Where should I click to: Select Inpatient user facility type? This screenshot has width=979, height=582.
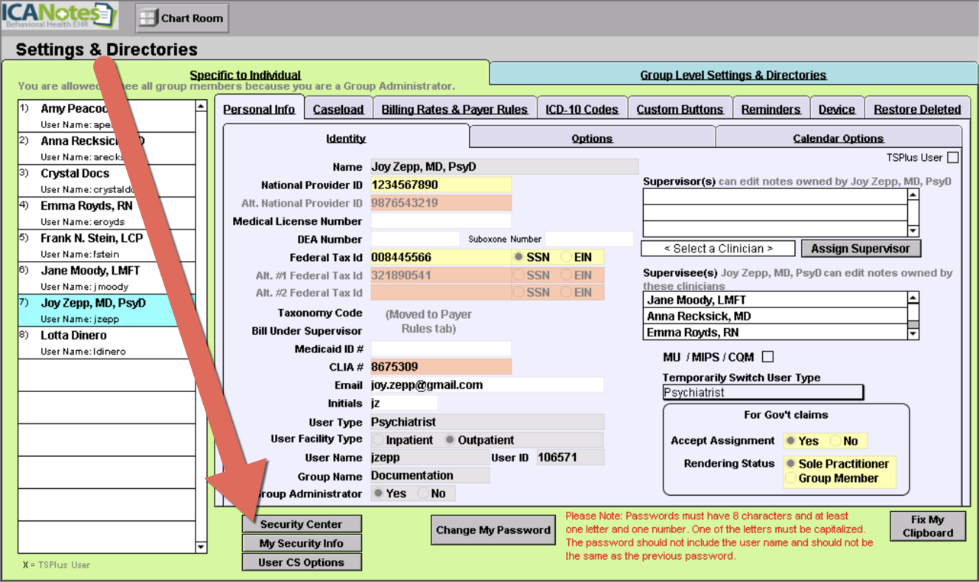click(x=378, y=440)
